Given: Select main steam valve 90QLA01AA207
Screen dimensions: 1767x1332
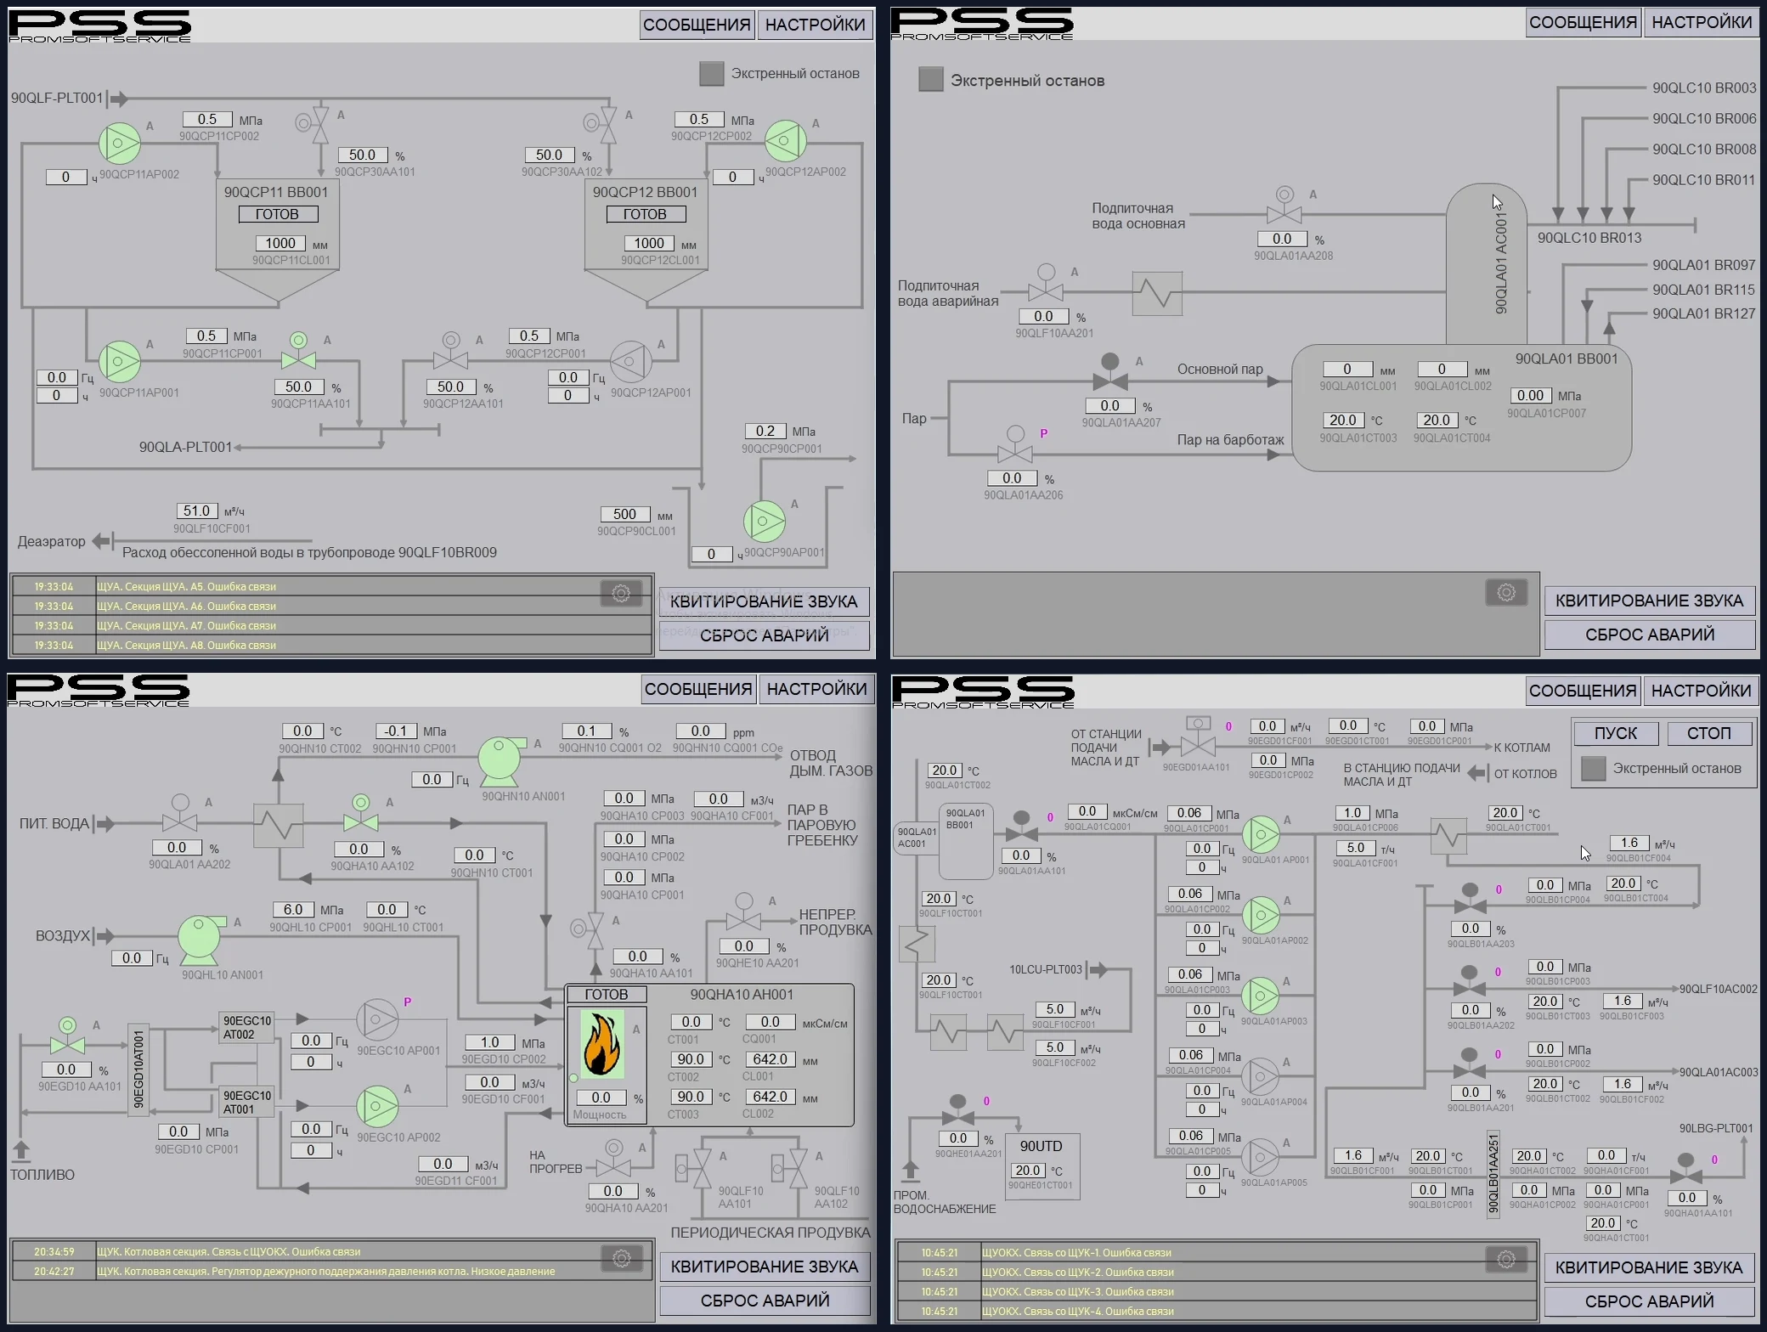Looking at the screenshot, I should (x=1109, y=372).
